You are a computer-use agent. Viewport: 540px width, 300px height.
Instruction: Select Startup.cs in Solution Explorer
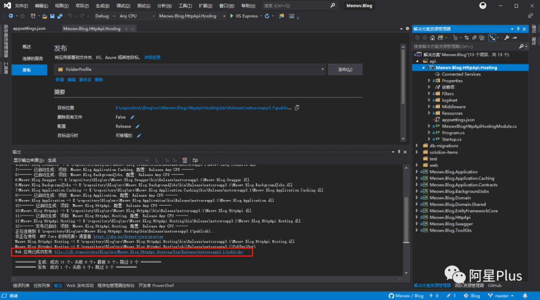[451, 139]
